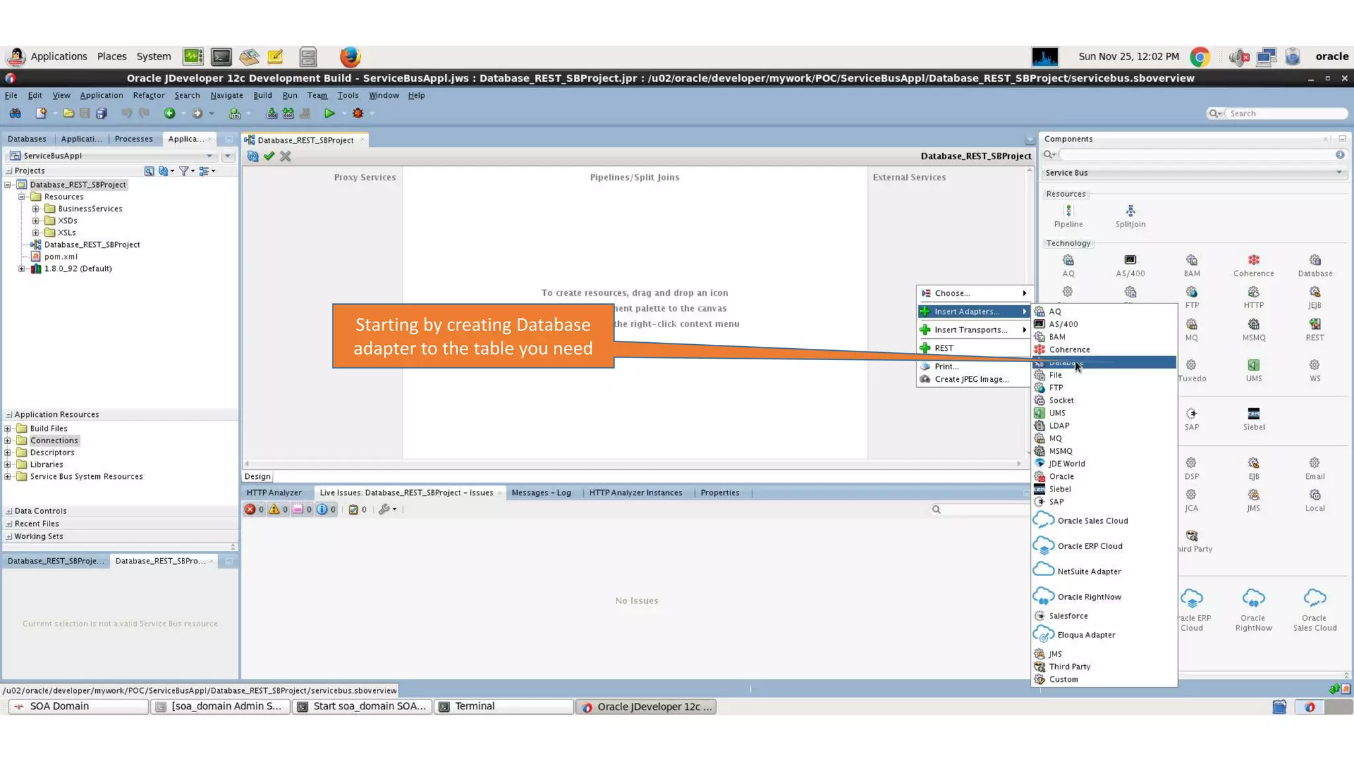
Task: Switch to the Messages - Log tab
Action: coord(541,493)
